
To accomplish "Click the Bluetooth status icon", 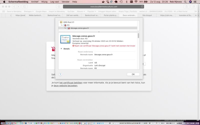I will coord(126,2).
